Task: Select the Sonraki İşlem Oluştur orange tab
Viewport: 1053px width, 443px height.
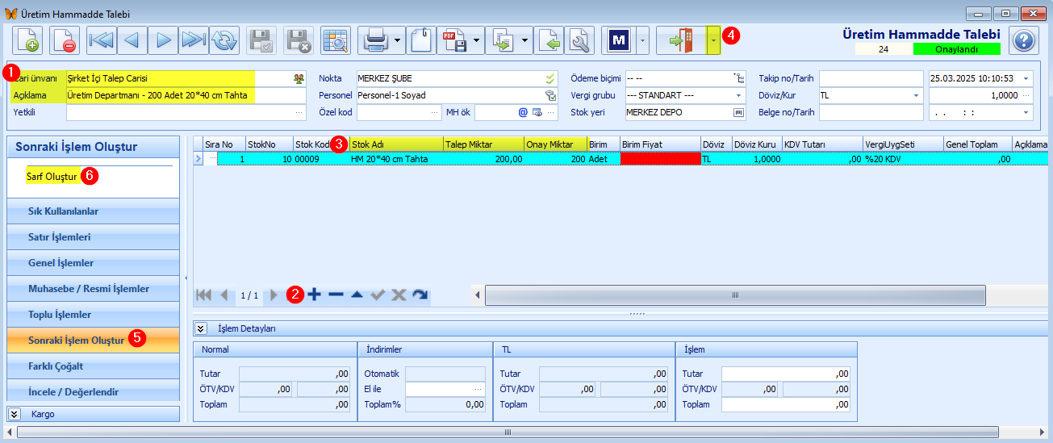Action: click(x=93, y=340)
